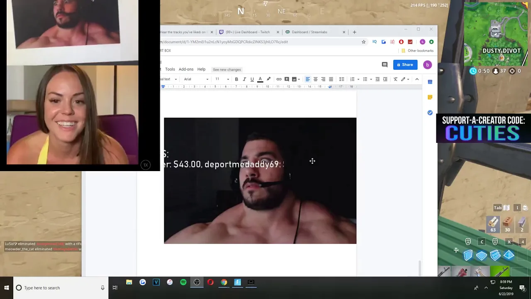The image size is (531, 299).
Task: Select left align
Action: point(307,79)
